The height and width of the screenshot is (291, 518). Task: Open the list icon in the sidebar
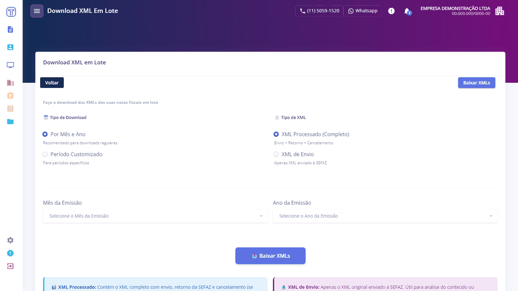click(x=10, y=109)
